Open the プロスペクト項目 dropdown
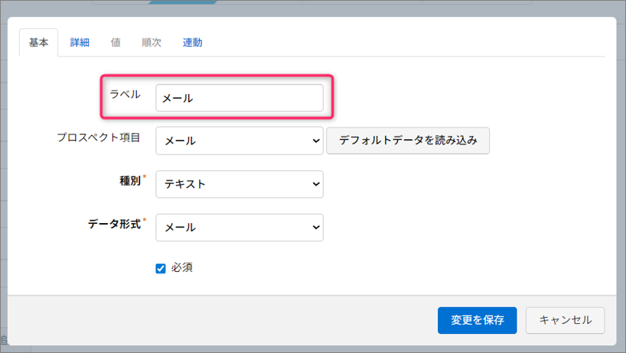This screenshot has height=353, width=626. pyautogui.click(x=239, y=141)
